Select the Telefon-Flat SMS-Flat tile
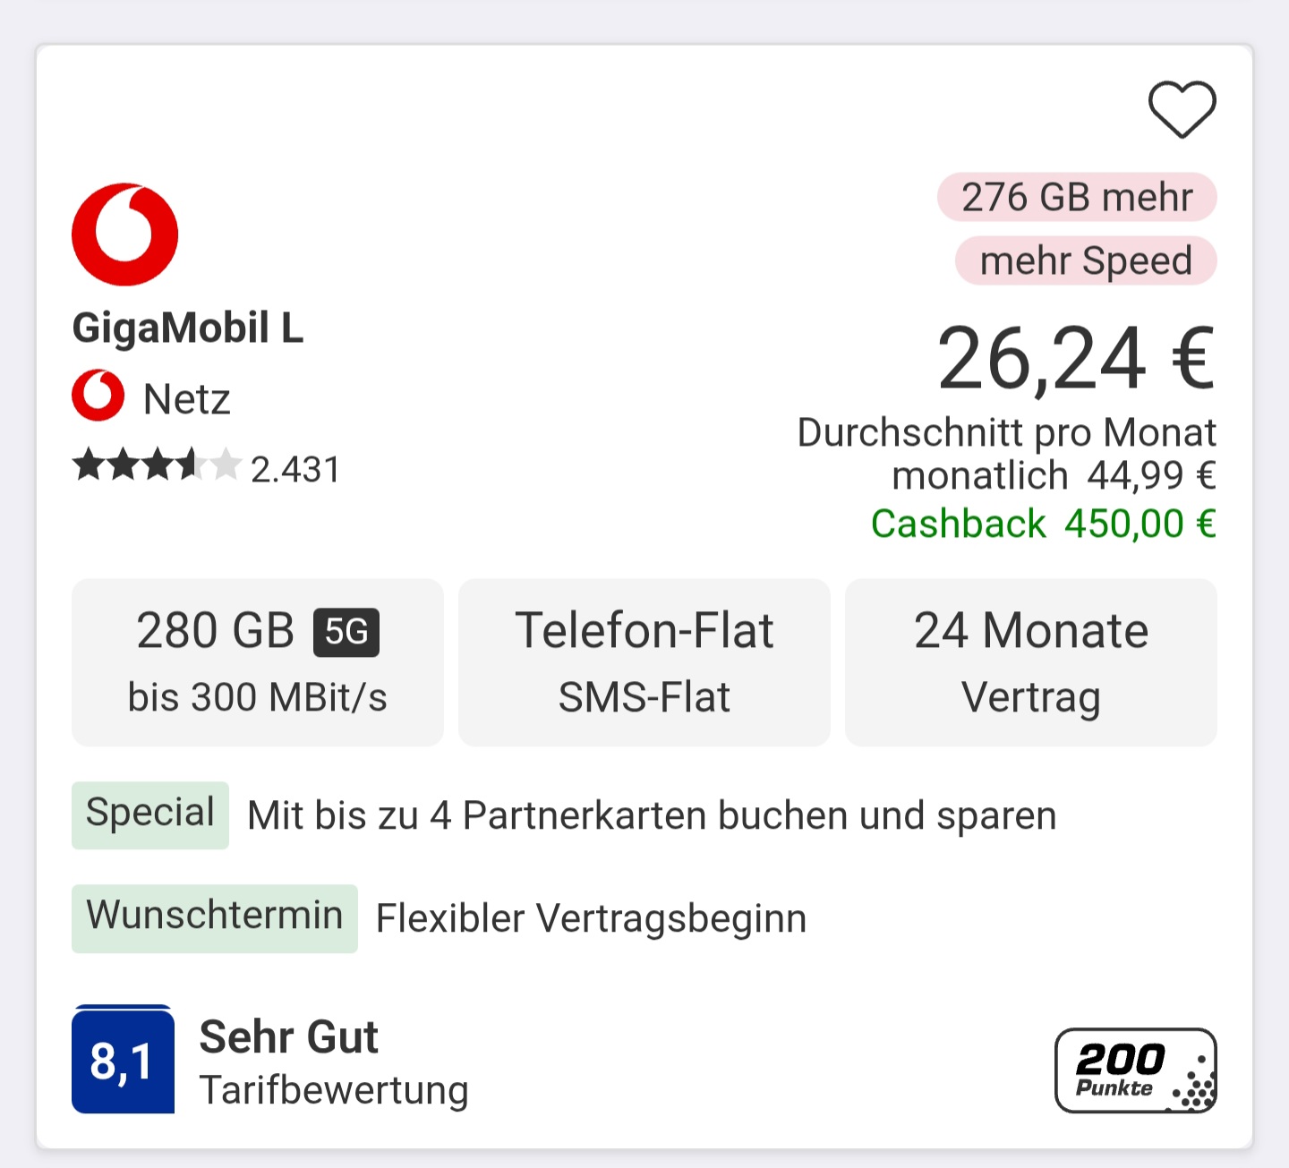Viewport: 1289px width, 1168px height. 644,662
